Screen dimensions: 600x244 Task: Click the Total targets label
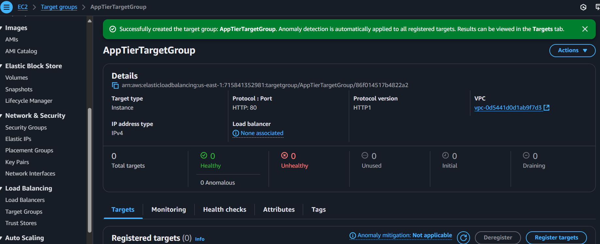click(128, 166)
